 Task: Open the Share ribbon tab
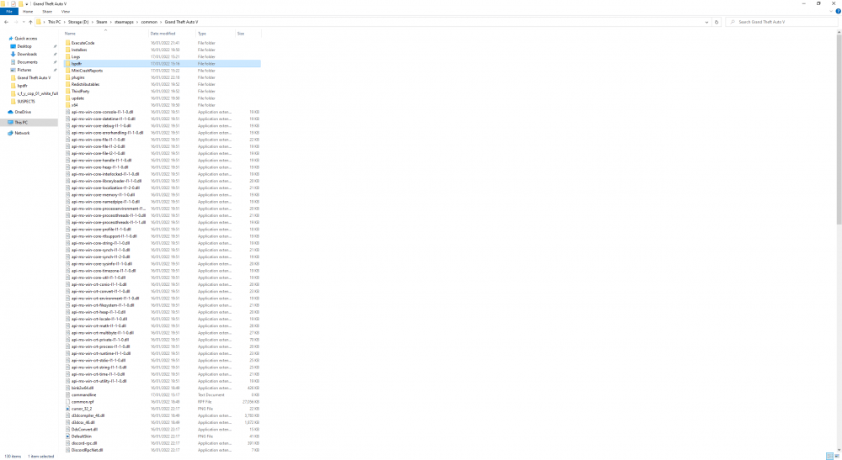pos(47,11)
